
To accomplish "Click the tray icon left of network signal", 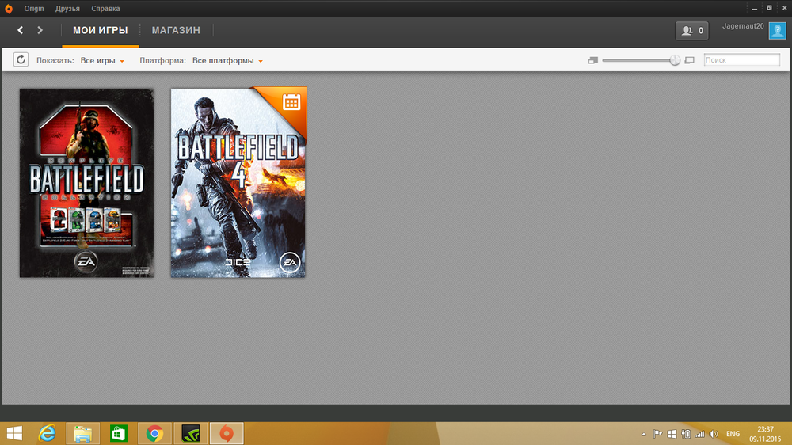I will [x=685, y=434].
